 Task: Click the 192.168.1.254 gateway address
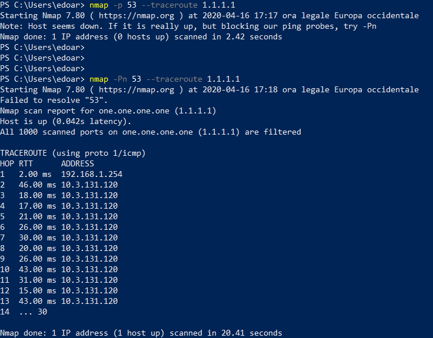click(92, 174)
